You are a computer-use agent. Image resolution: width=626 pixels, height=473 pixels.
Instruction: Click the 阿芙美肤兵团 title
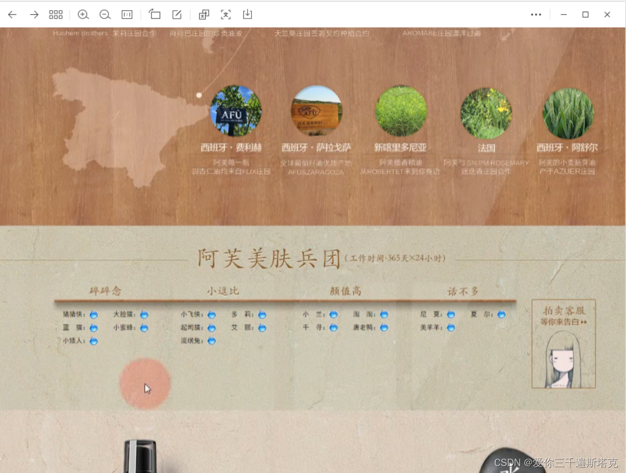coord(269,259)
